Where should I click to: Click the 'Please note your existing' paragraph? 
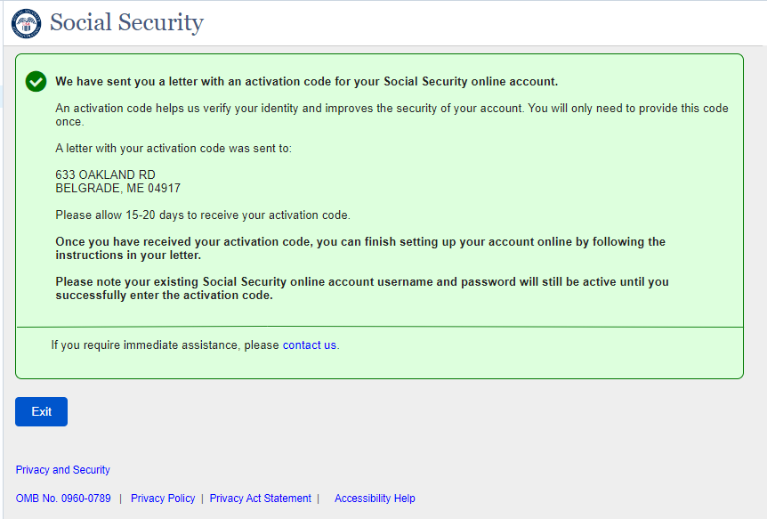pyautogui.click(x=362, y=288)
